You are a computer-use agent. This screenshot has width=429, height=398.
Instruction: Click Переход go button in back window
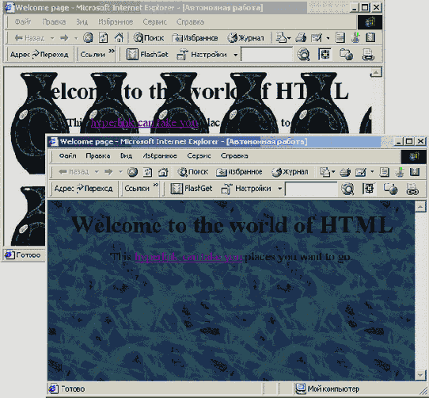(51, 54)
